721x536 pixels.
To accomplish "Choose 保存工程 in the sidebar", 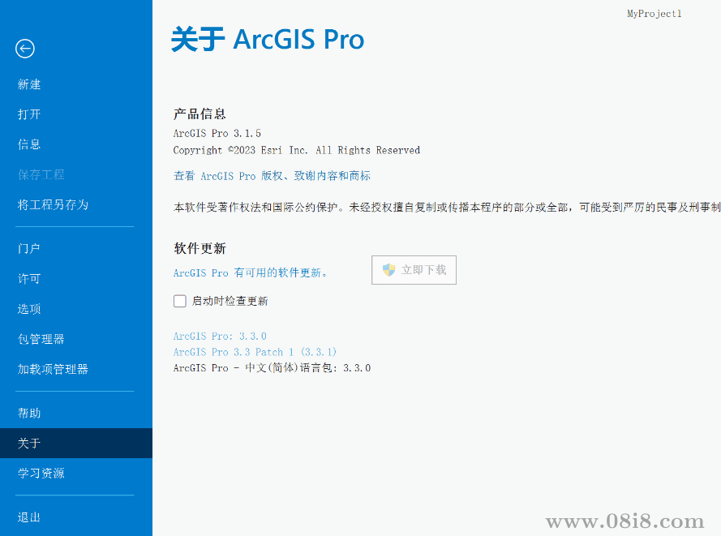I will [x=41, y=174].
